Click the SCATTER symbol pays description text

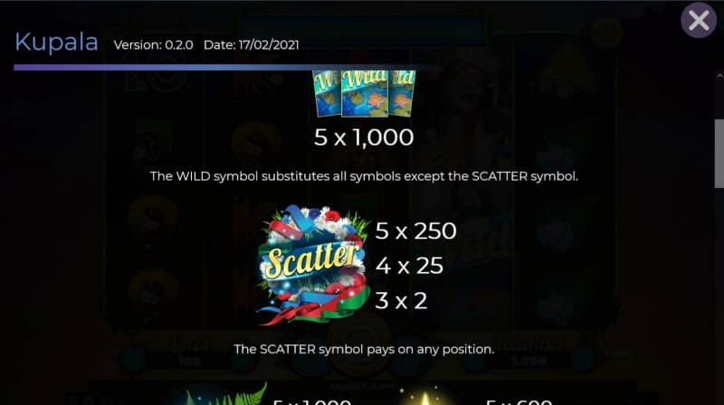tap(364, 349)
